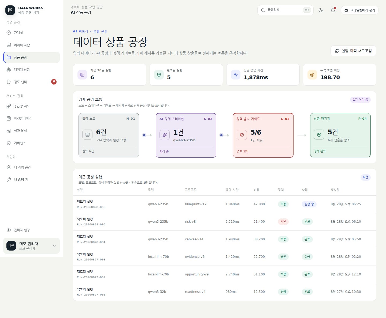The height and width of the screenshot is (318, 386).
Task: Click the package icon in 상품 패키지 card
Action: click(x=319, y=135)
